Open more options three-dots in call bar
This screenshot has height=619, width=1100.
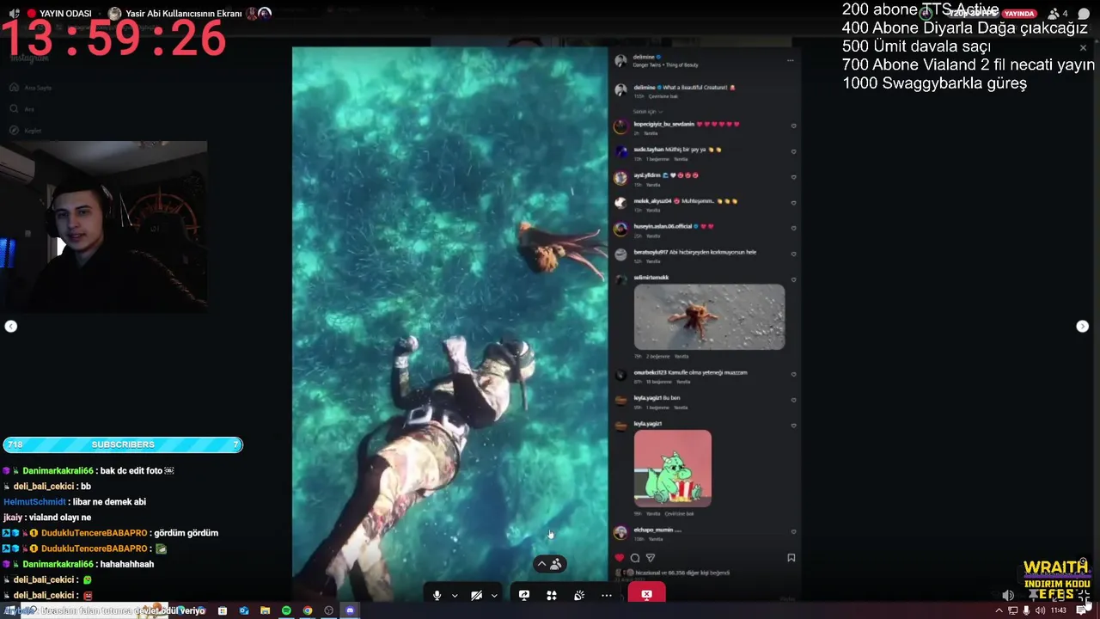pos(607,595)
